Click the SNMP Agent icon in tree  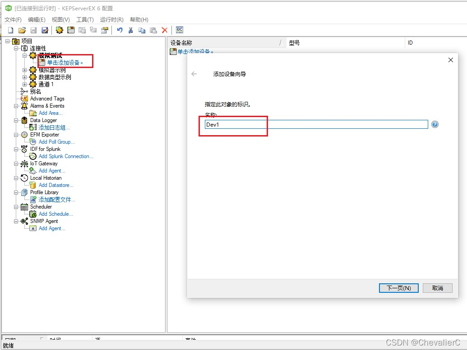(x=24, y=221)
